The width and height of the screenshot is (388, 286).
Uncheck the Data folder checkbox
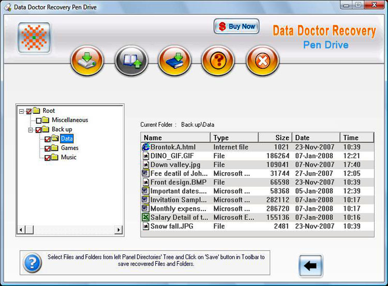[x=47, y=139]
